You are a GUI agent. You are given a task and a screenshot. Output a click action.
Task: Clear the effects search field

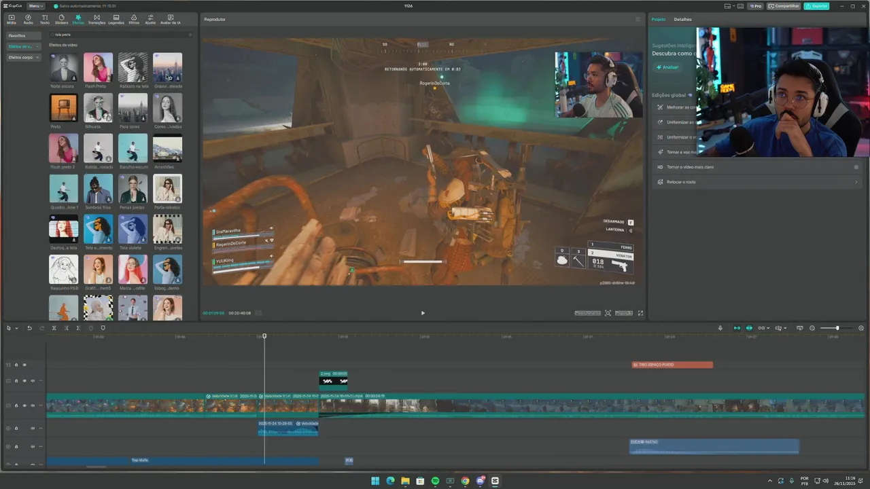(x=190, y=34)
